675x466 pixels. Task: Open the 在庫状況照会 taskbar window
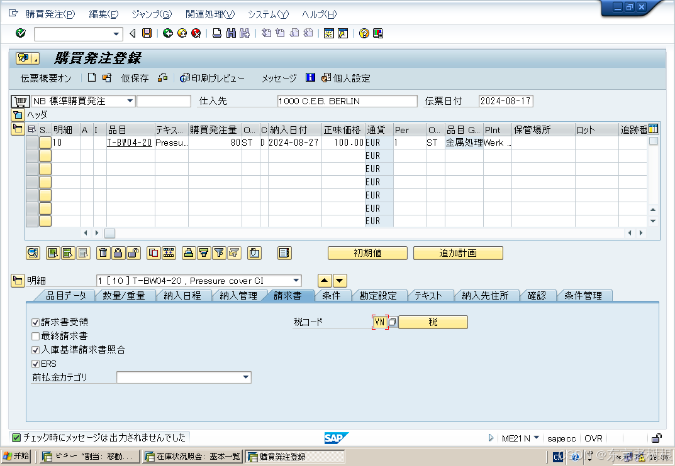(192, 456)
